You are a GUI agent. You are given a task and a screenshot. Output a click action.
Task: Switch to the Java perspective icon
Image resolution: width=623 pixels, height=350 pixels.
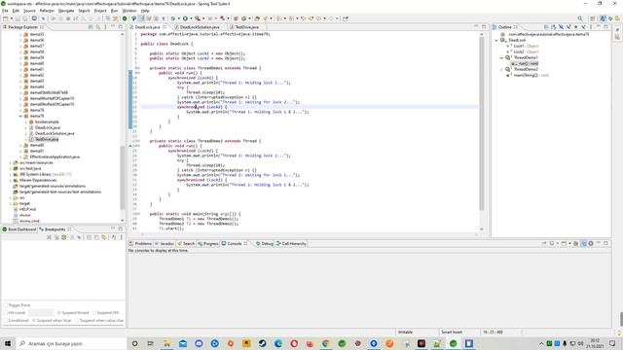pos(604,18)
